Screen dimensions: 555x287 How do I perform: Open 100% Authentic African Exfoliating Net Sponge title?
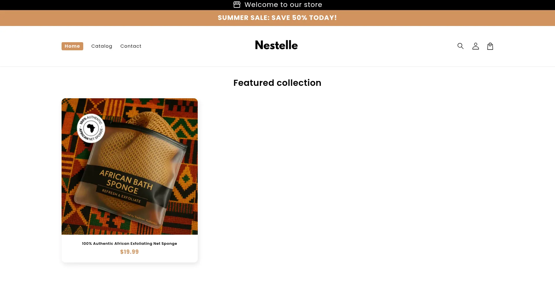click(129, 244)
